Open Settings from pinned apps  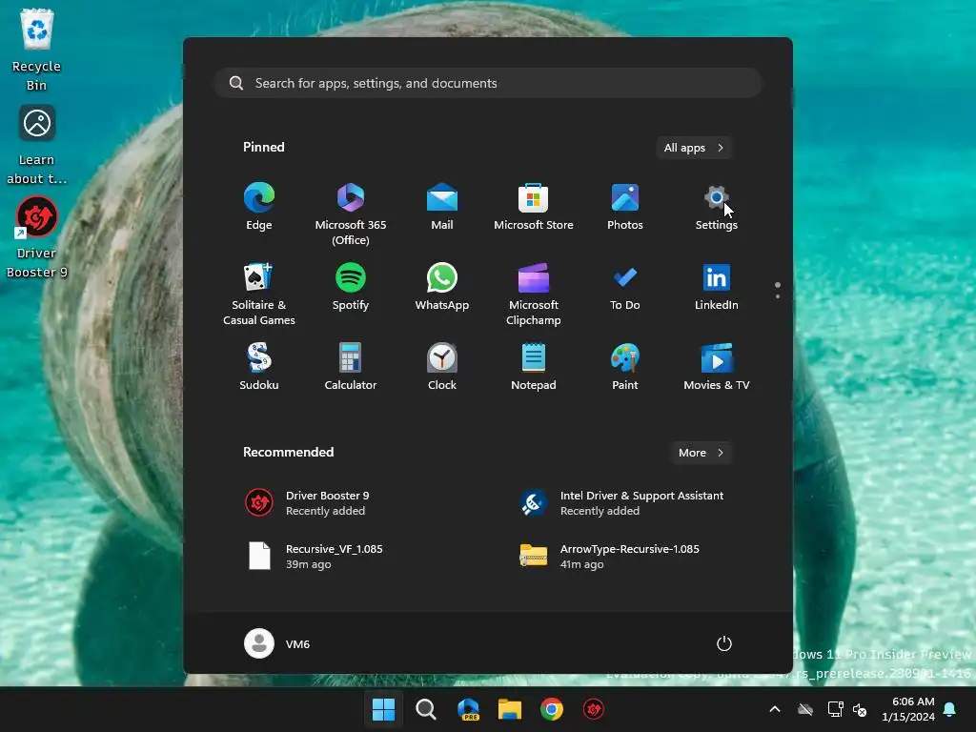point(717,207)
